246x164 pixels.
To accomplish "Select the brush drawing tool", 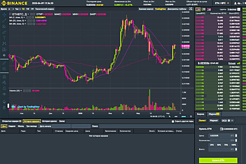I will 4,32.
